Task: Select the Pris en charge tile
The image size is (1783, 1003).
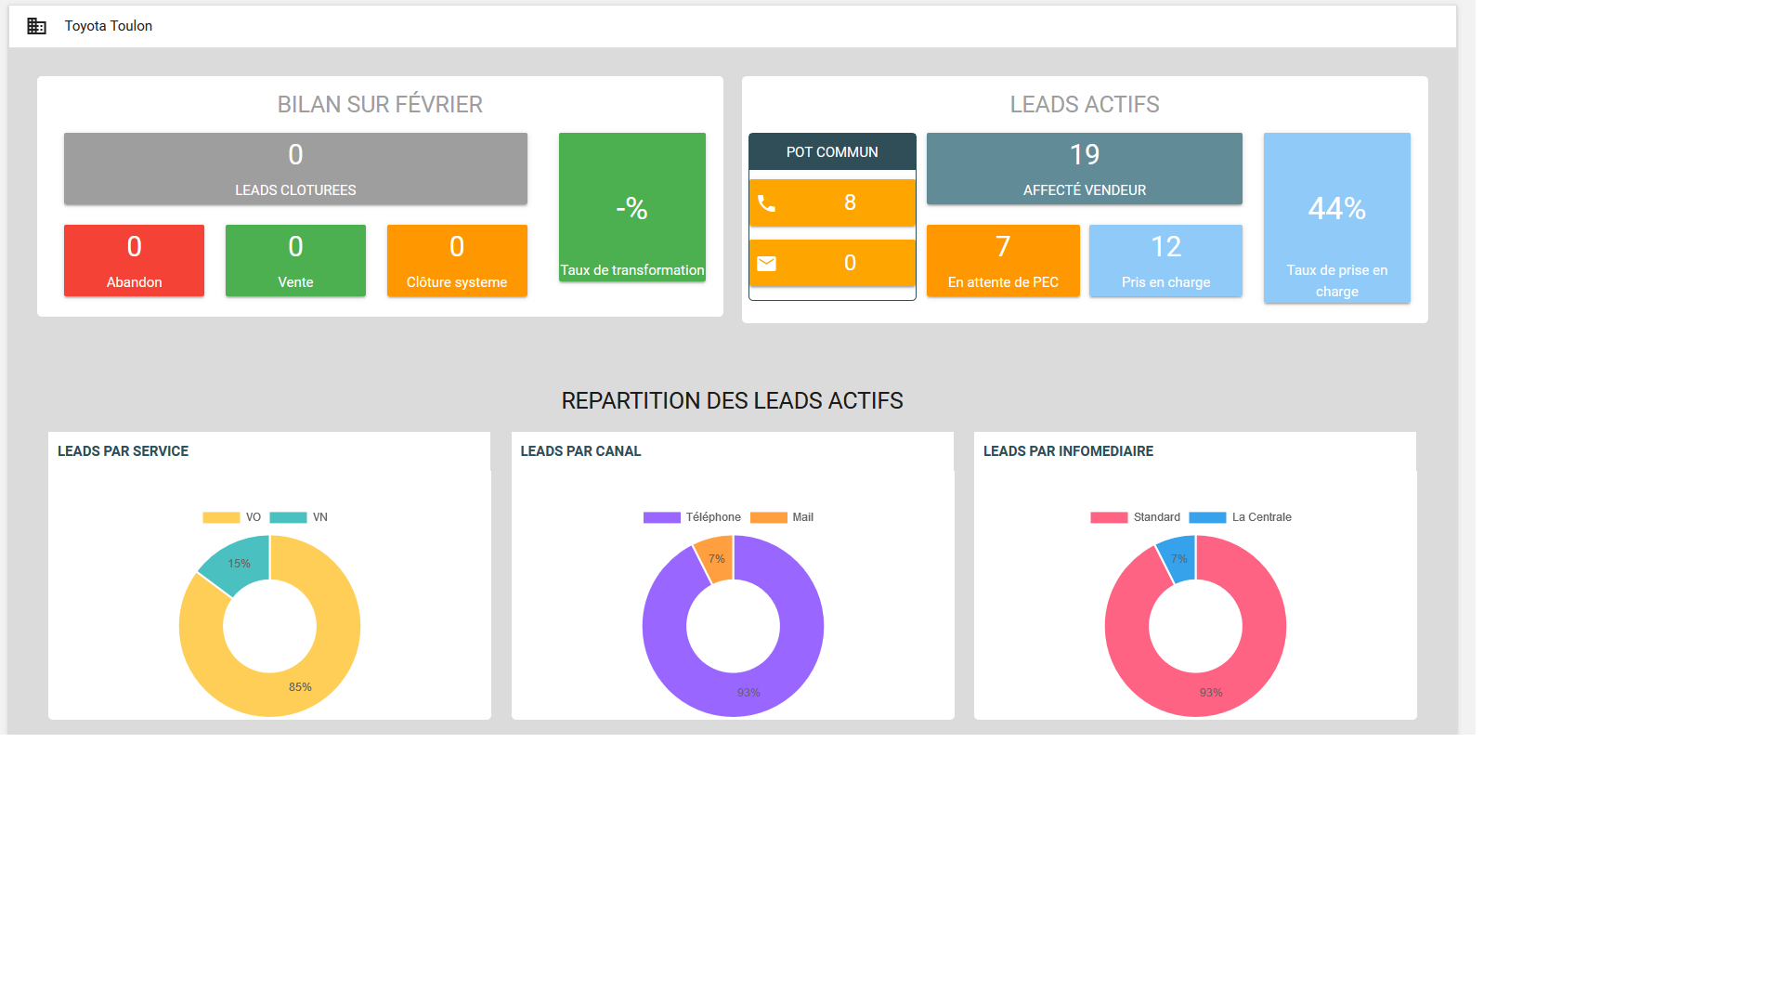Action: pyautogui.click(x=1165, y=261)
